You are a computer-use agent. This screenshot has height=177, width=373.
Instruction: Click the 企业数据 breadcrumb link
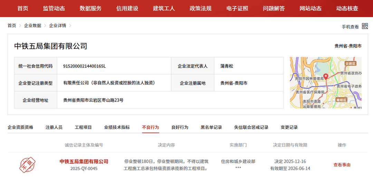(32, 25)
